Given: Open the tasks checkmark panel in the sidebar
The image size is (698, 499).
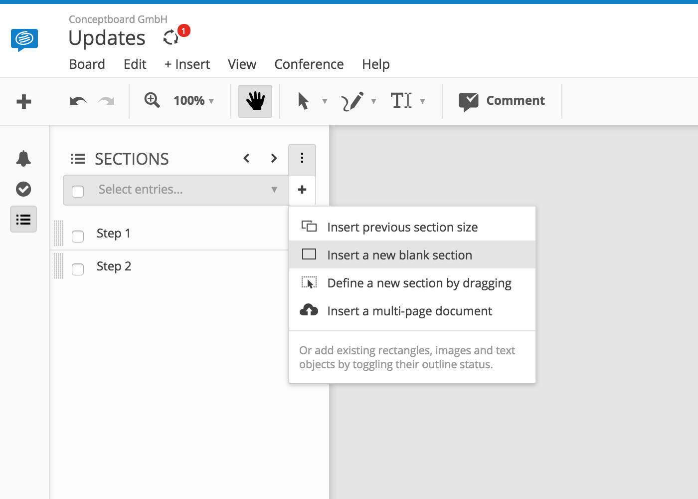Looking at the screenshot, I should click(23, 189).
